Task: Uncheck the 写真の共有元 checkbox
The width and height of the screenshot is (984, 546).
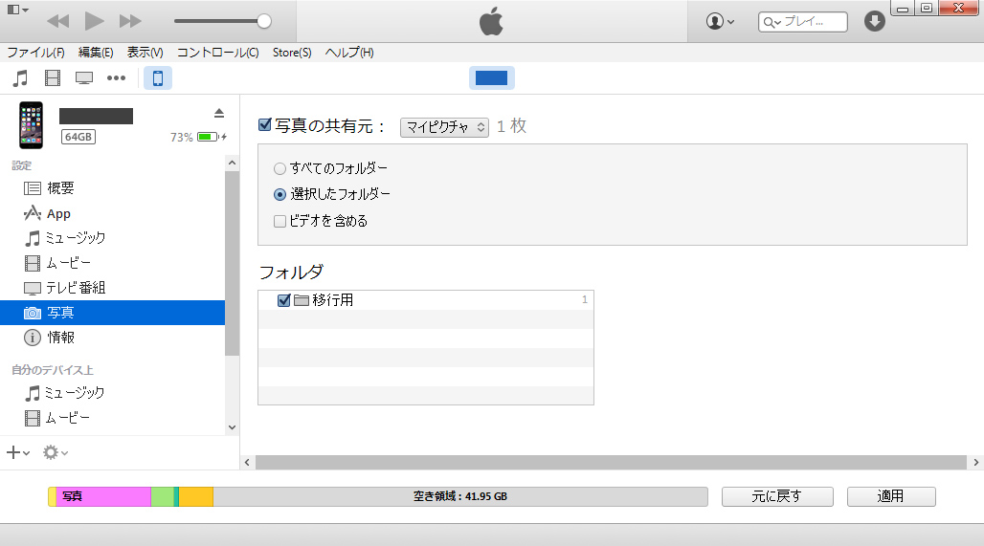Action: (266, 125)
